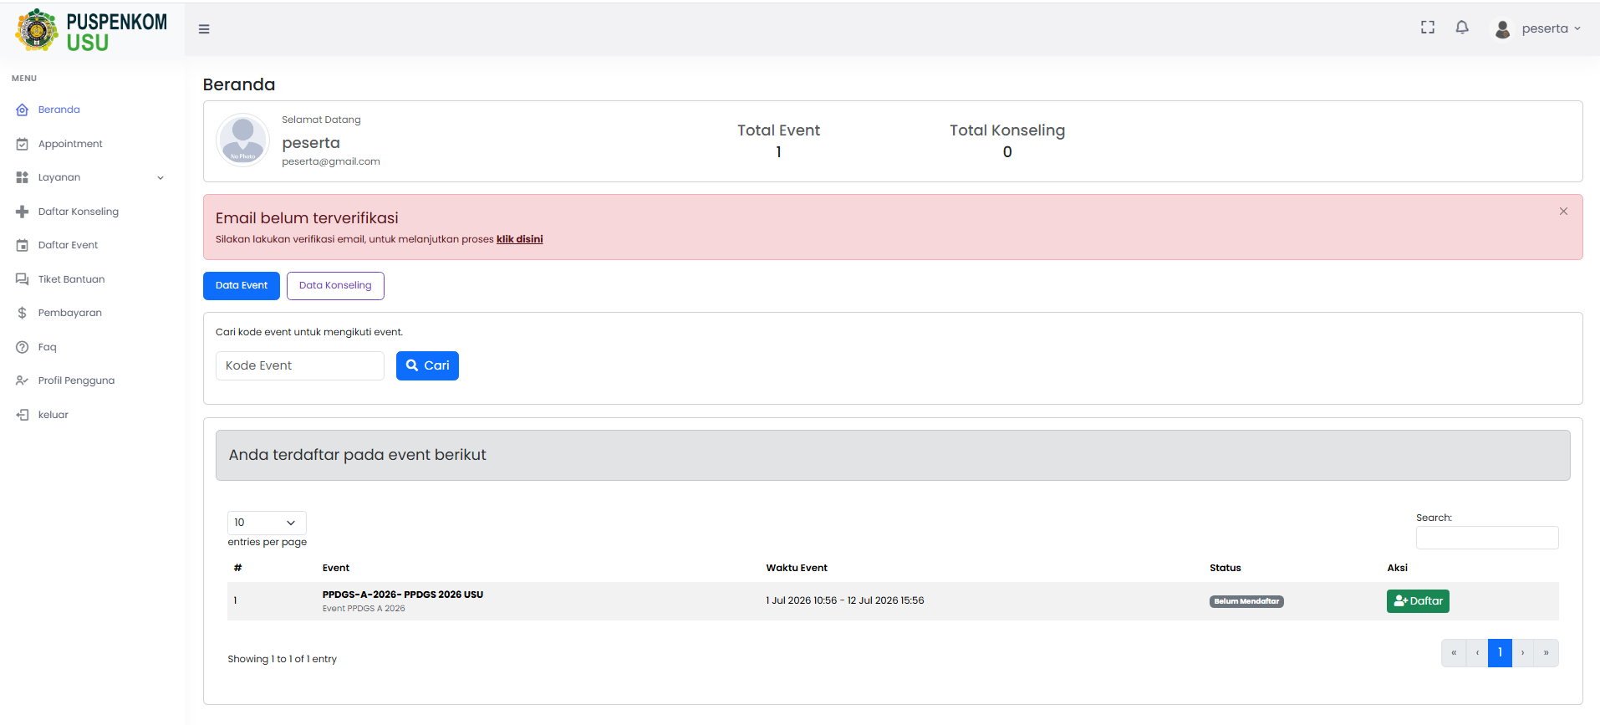The image size is (1600, 725).
Task: Click the Belum Mendaftar status badge
Action: pos(1246,601)
